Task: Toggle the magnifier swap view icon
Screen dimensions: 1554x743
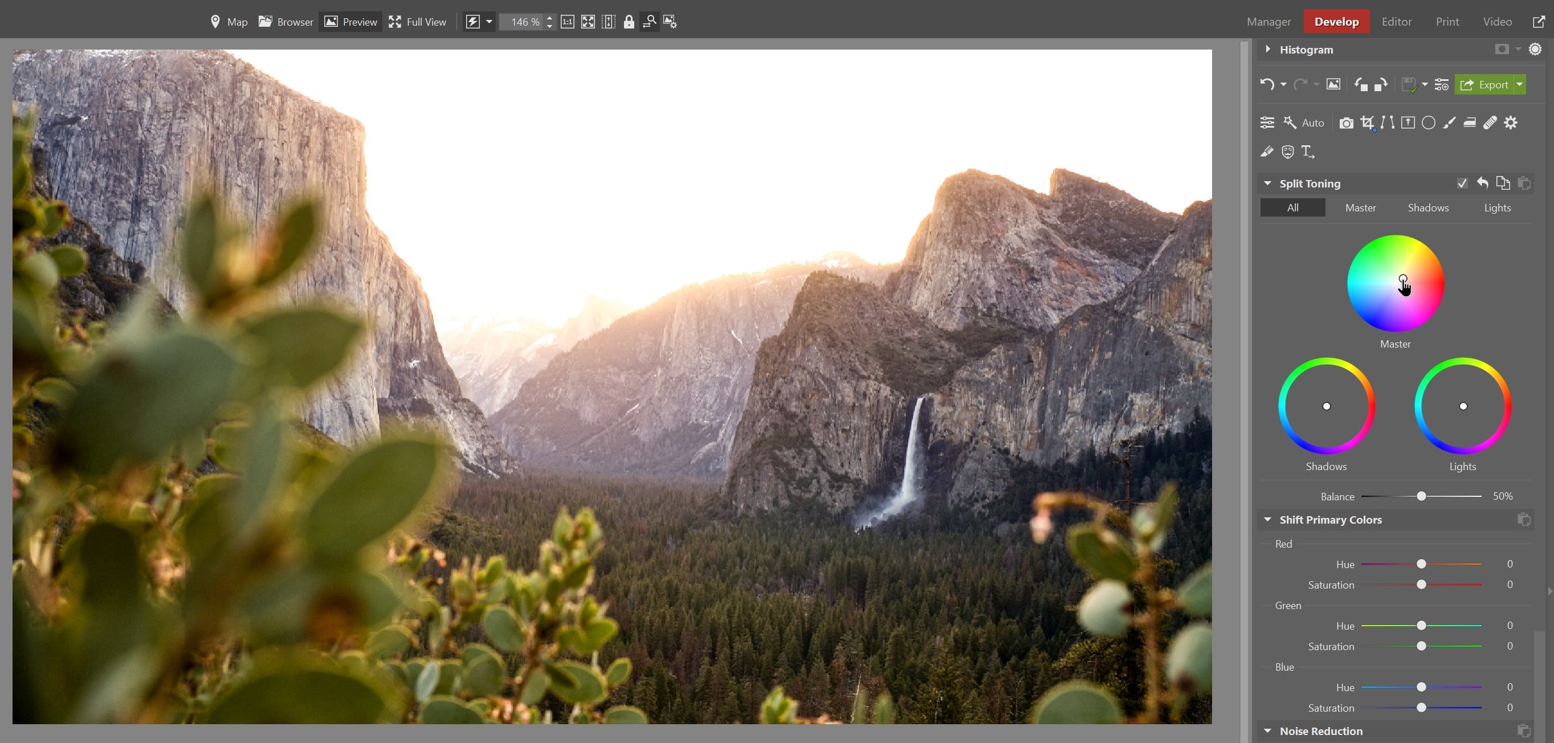Action: (649, 22)
